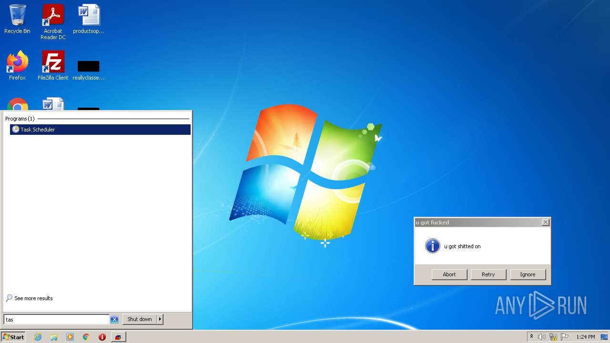Click the Shut down button

pyautogui.click(x=140, y=319)
